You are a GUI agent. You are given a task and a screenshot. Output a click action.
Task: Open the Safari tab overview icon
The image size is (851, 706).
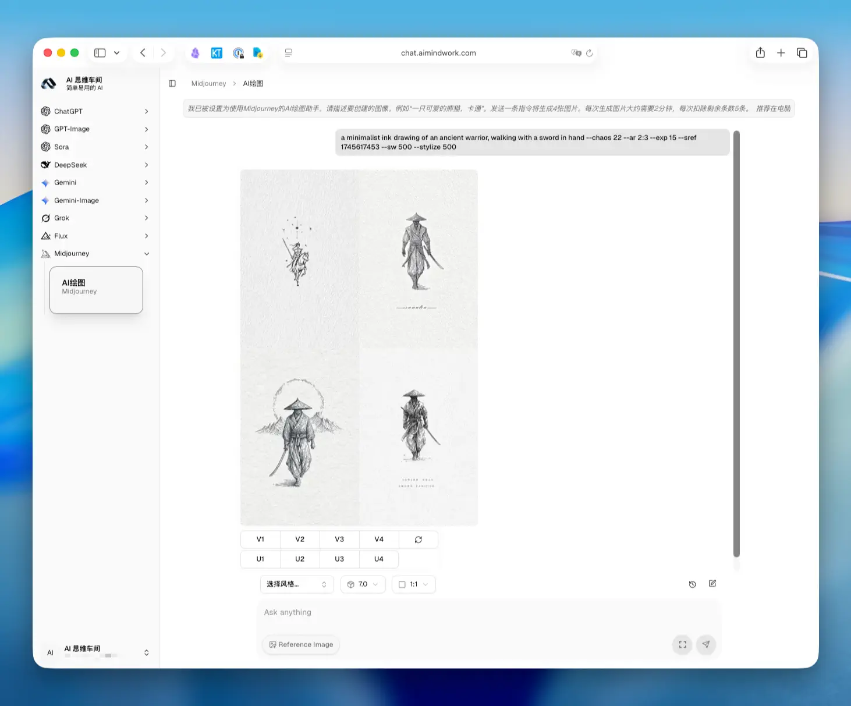pyautogui.click(x=802, y=53)
